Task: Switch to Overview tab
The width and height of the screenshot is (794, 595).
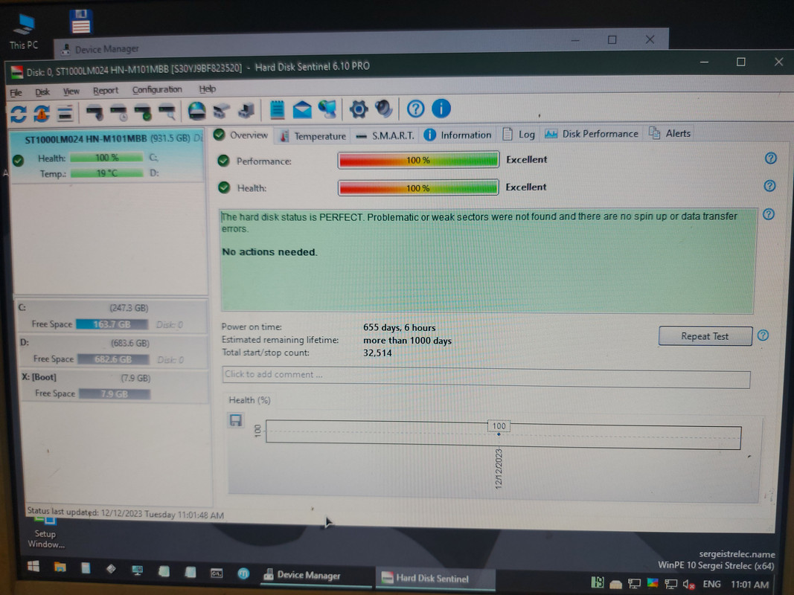Action: [x=241, y=135]
